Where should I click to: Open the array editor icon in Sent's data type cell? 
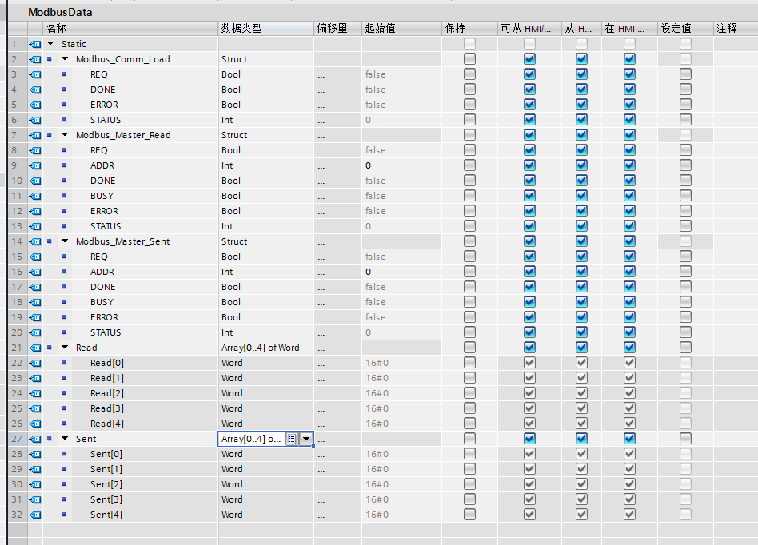click(292, 439)
